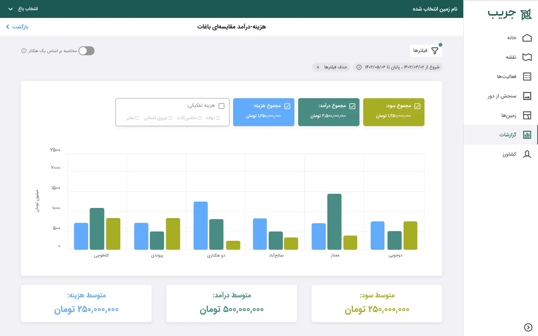Click the average cost (متوسط هزینه) card
Viewport: 538px width, 336px height.
click(x=86, y=304)
